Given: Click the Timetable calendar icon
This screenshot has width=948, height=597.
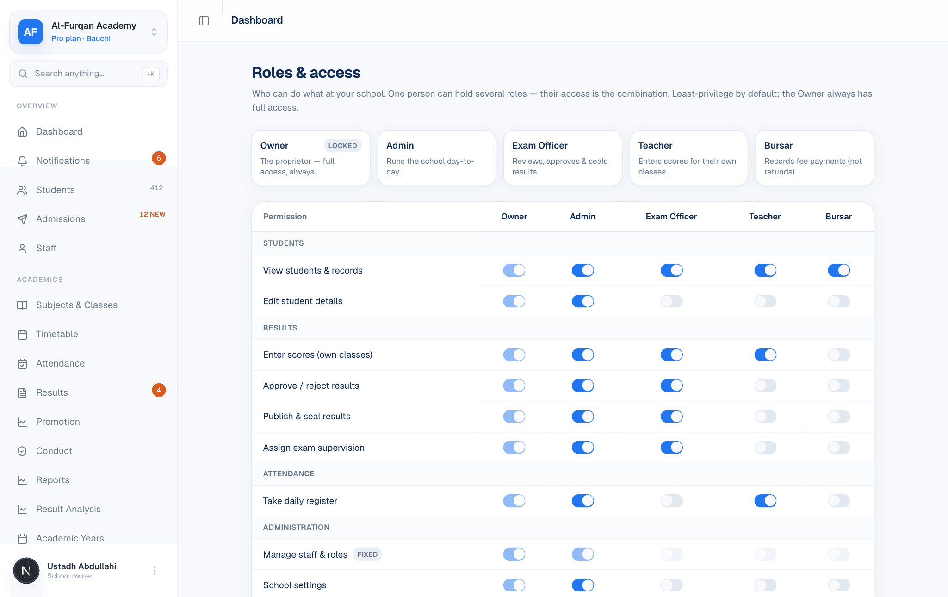Looking at the screenshot, I should pos(22,335).
